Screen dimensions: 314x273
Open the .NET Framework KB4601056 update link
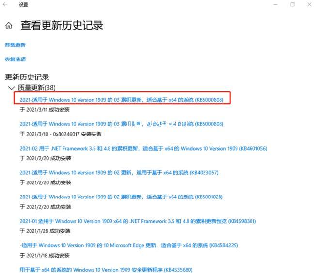(143, 148)
